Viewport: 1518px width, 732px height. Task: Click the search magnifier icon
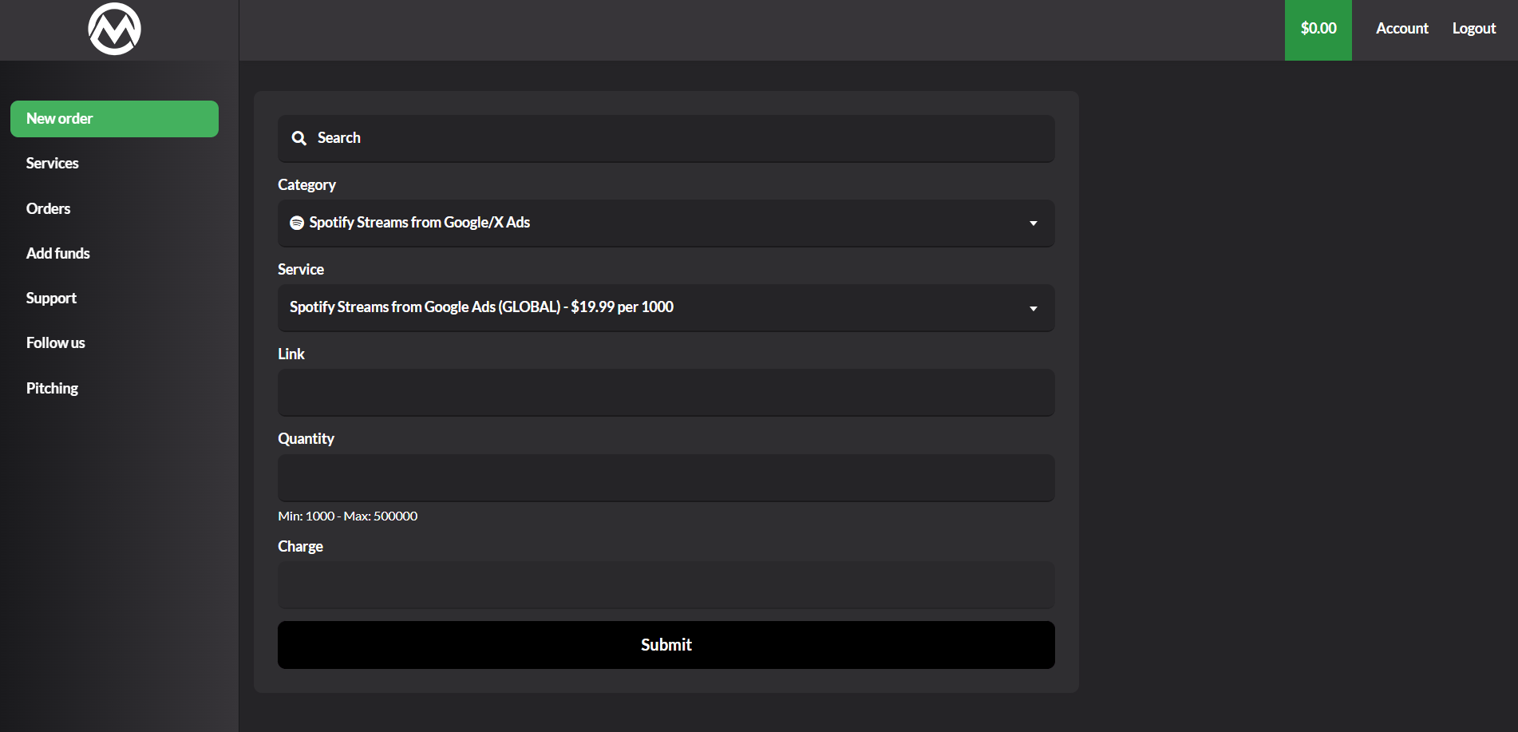pos(299,138)
